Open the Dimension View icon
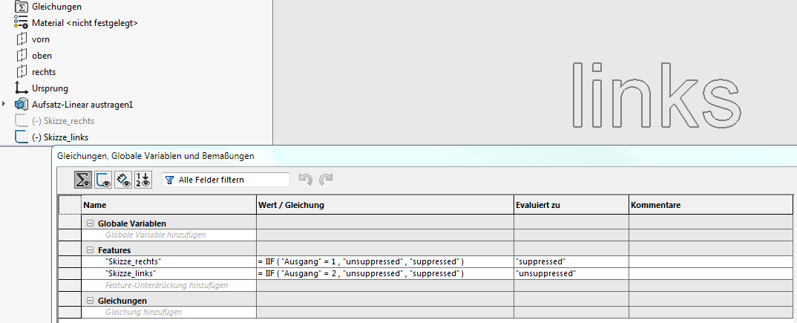This screenshot has width=797, height=323. [x=123, y=180]
